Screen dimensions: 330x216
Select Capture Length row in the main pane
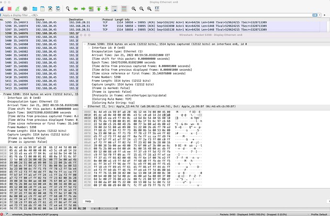pyautogui.click(x=38, y=135)
